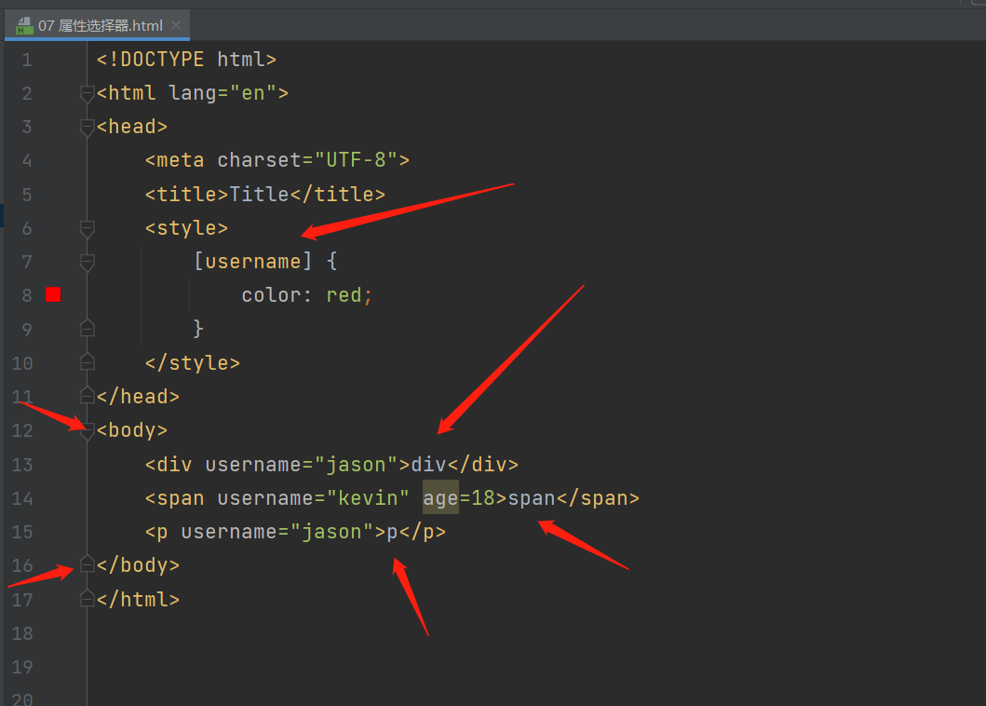Click line number 18 in the gutter
Screen dimensions: 986x706
pyautogui.click(x=22, y=633)
